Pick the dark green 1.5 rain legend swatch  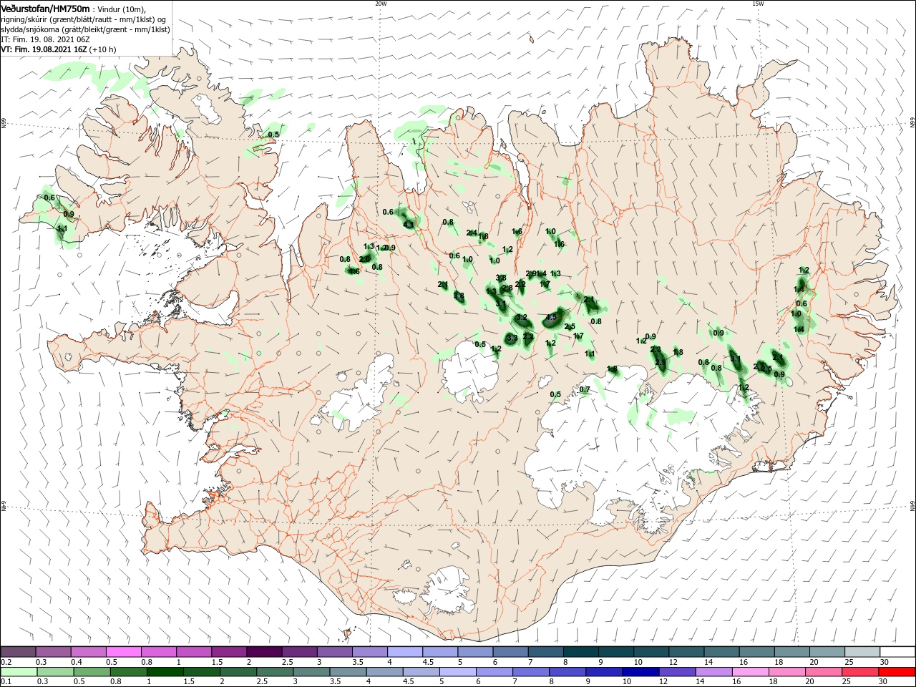tap(203, 672)
